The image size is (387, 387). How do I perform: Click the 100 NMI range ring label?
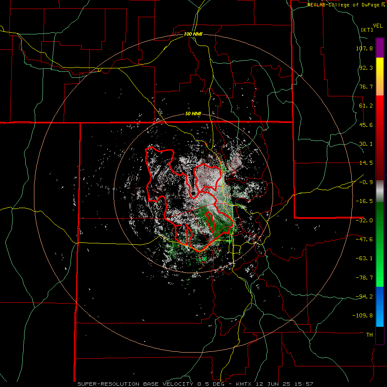click(193, 34)
